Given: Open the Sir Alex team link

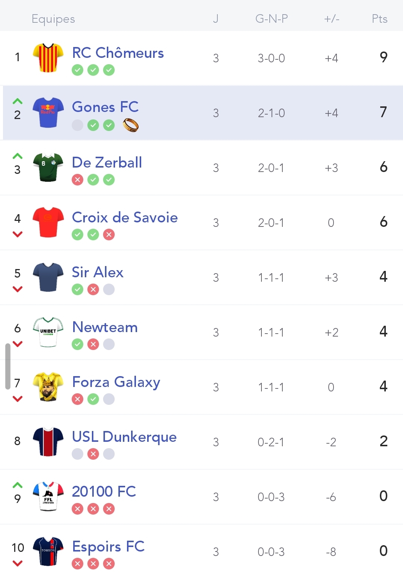Looking at the screenshot, I should [x=97, y=272].
